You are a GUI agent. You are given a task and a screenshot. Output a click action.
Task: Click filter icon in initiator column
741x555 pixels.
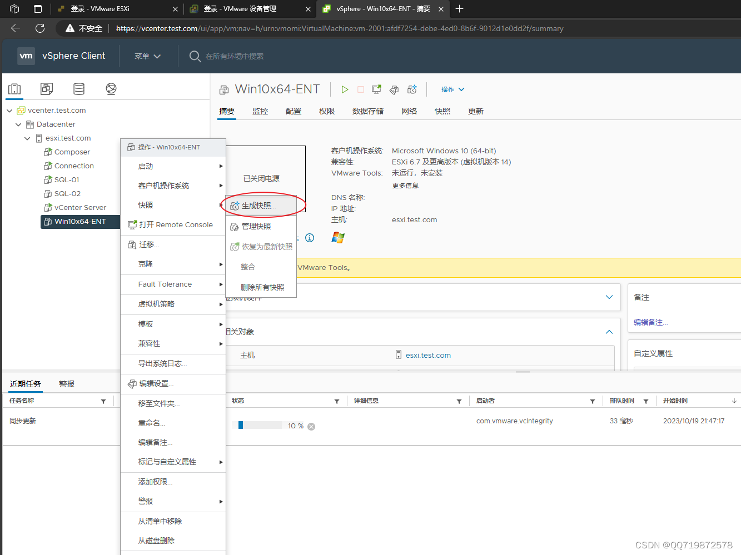[593, 401]
